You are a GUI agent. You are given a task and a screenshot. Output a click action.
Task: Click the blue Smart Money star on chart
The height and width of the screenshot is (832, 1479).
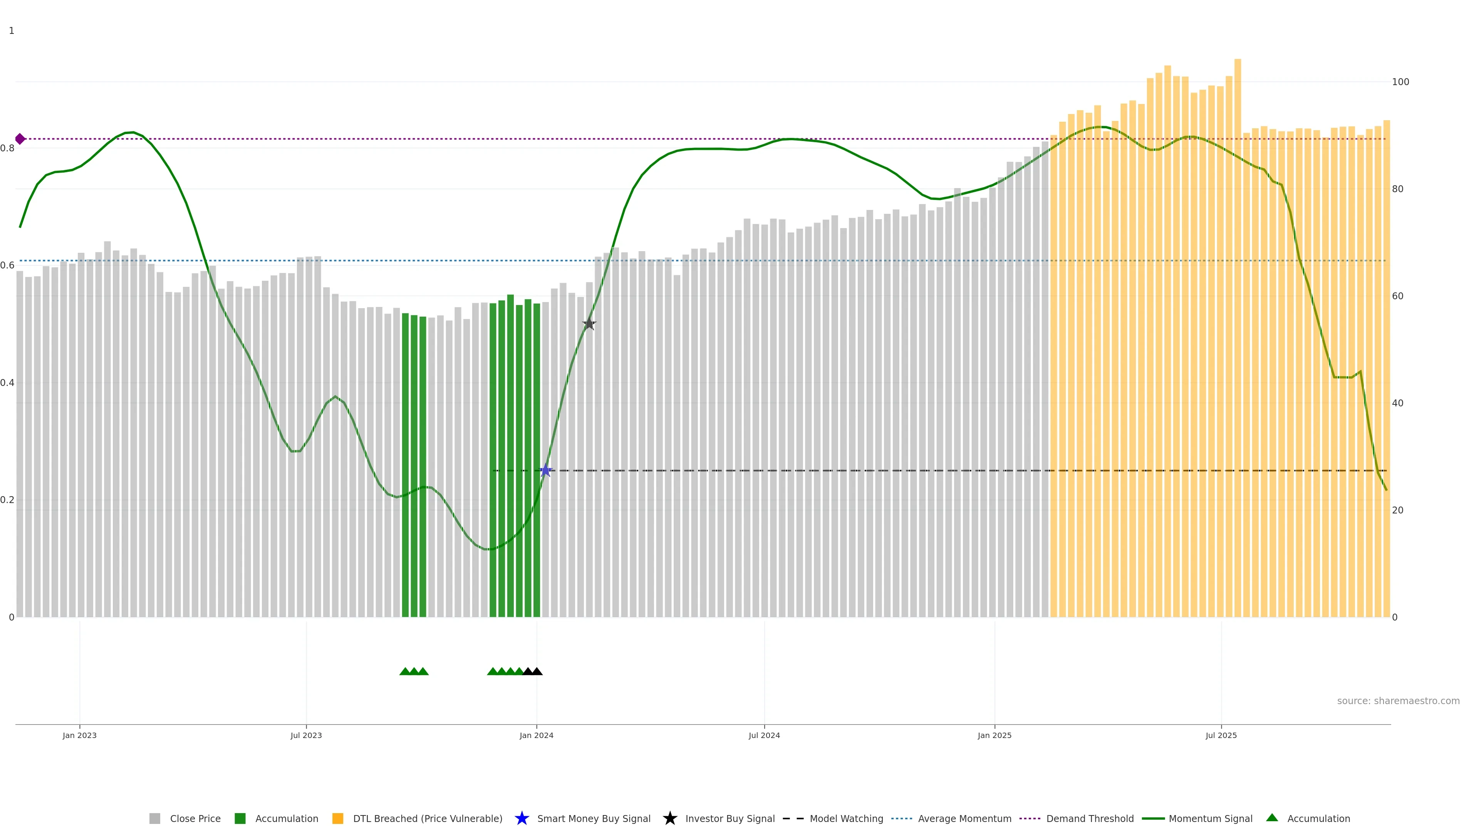pyautogui.click(x=545, y=471)
